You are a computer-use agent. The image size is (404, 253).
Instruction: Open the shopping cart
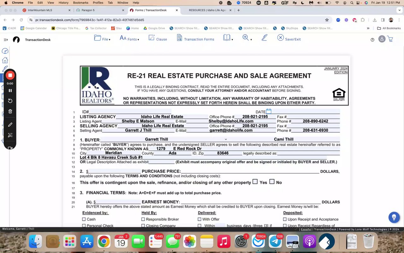[390, 39]
